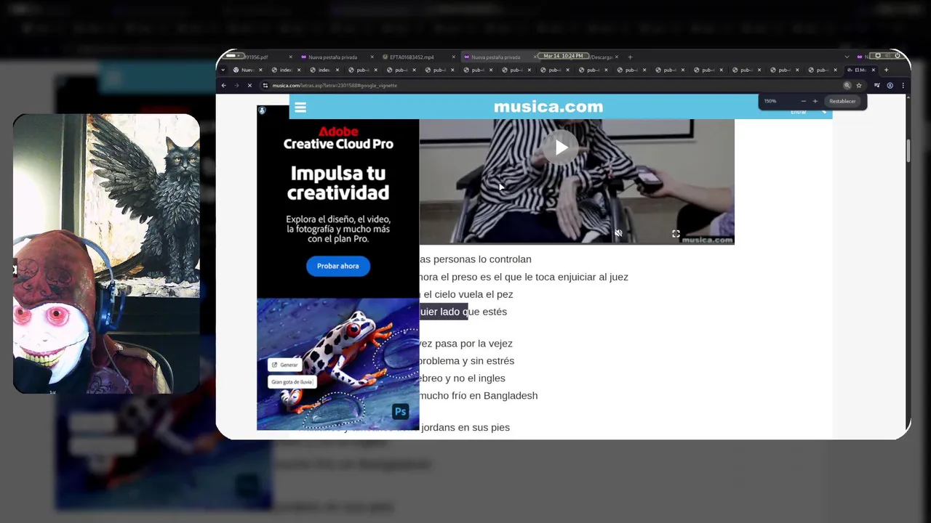The height and width of the screenshot is (523, 931).
Task: Click the webcam overlay with the masked person
Action: click(106, 254)
